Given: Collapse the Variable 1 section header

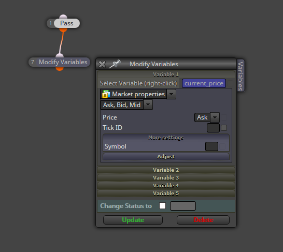Looking at the screenshot, I should pyautogui.click(x=166, y=74).
